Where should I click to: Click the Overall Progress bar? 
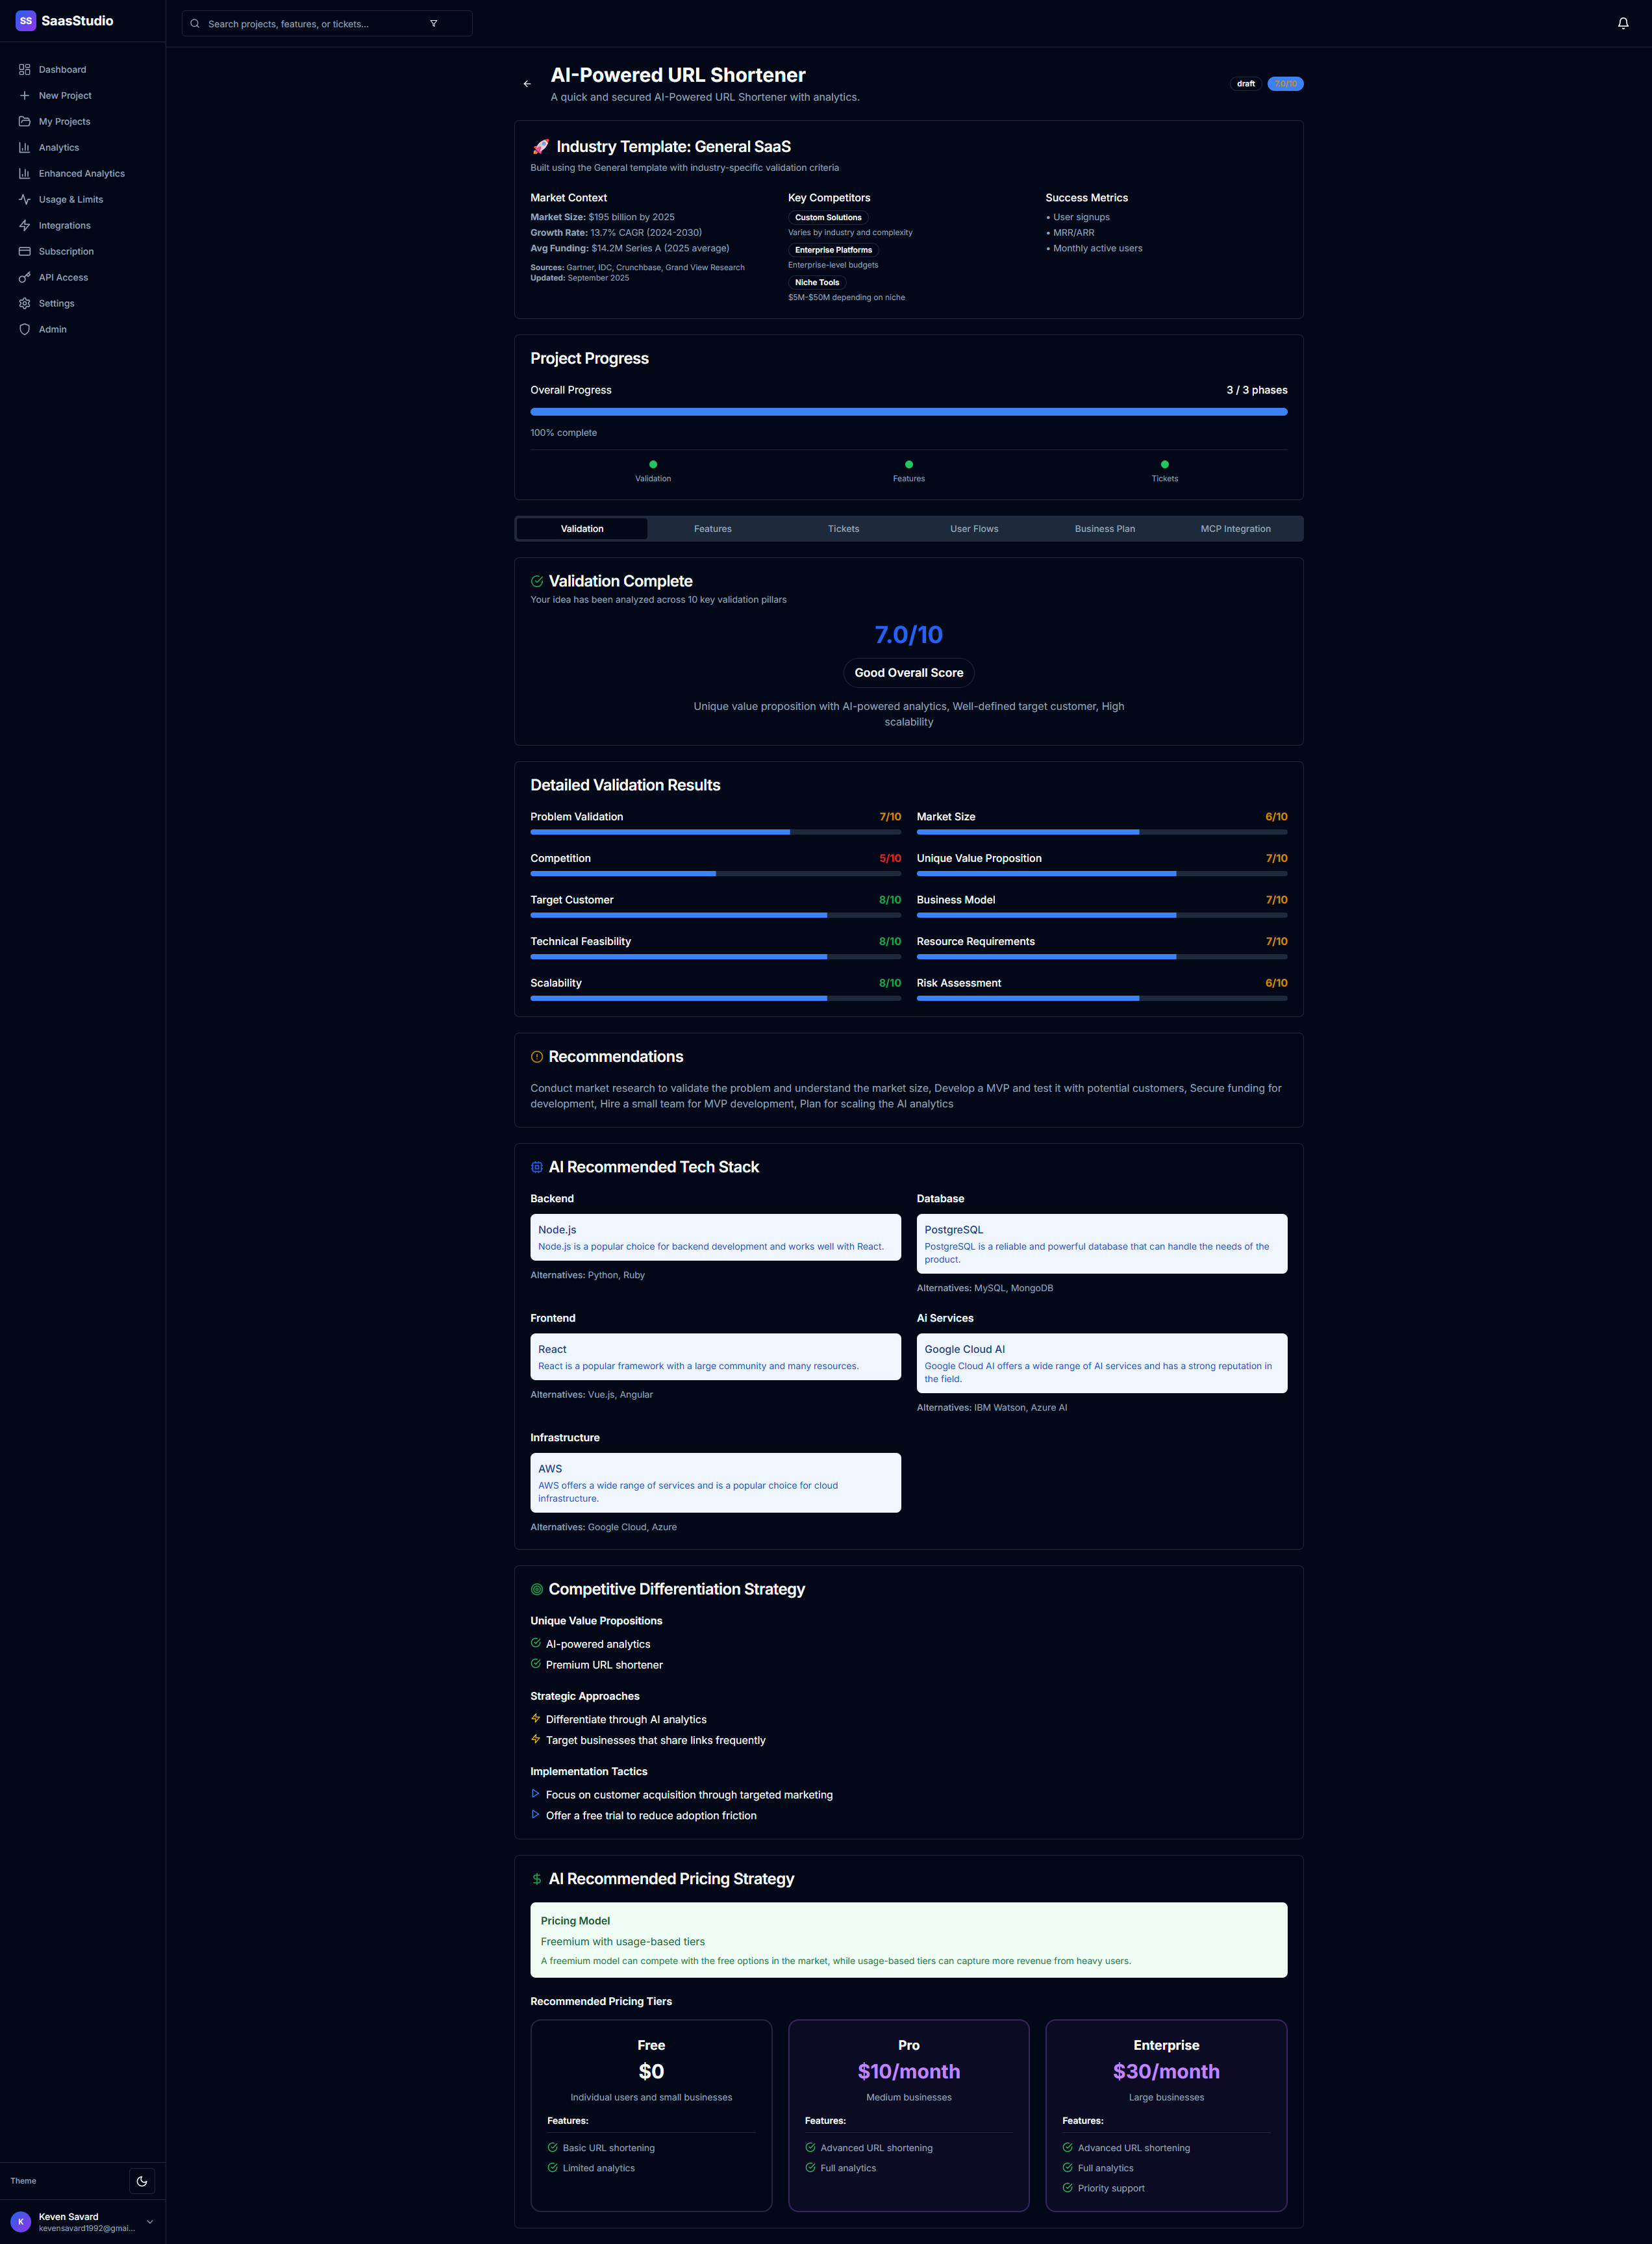tap(908, 411)
